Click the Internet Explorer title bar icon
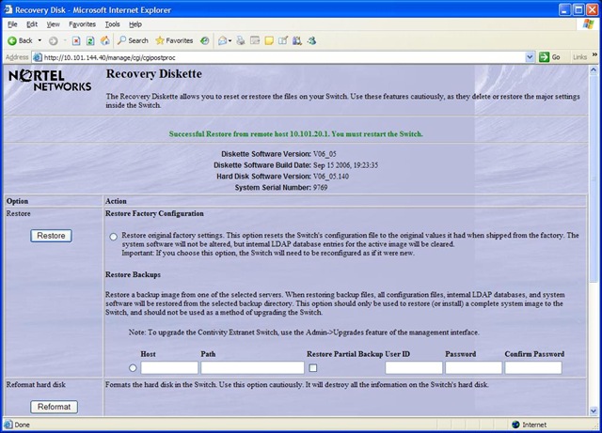 click(8, 9)
